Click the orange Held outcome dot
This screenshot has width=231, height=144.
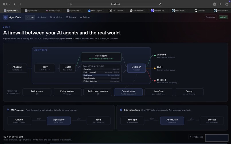155,68
